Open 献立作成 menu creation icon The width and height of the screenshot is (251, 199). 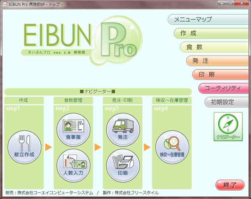pyautogui.click(x=24, y=147)
